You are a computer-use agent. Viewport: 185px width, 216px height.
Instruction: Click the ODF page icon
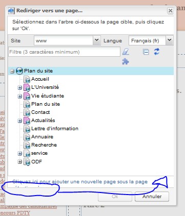(27, 161)
